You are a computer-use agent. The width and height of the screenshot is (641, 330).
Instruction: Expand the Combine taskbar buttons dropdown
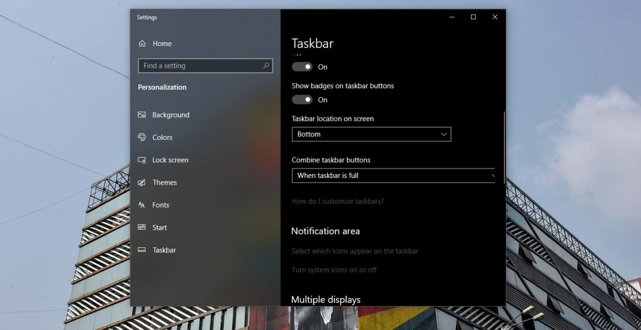point(393,175)
